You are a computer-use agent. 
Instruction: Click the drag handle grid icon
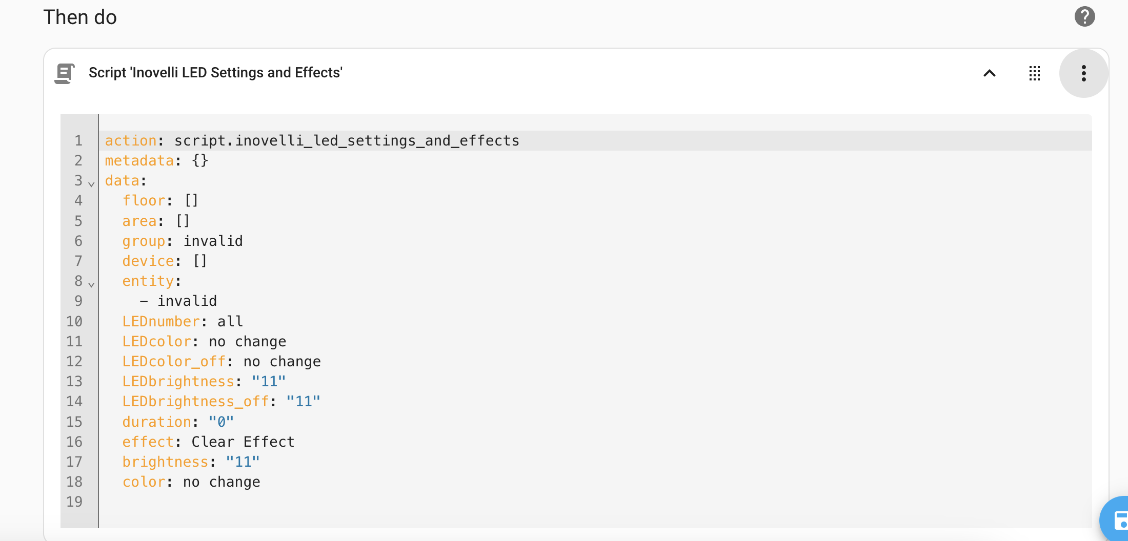(x=1035, y=73)
